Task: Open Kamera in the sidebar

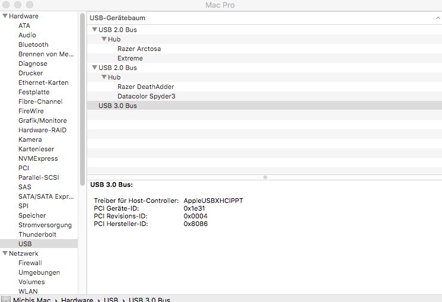Action: pos(30,139)
